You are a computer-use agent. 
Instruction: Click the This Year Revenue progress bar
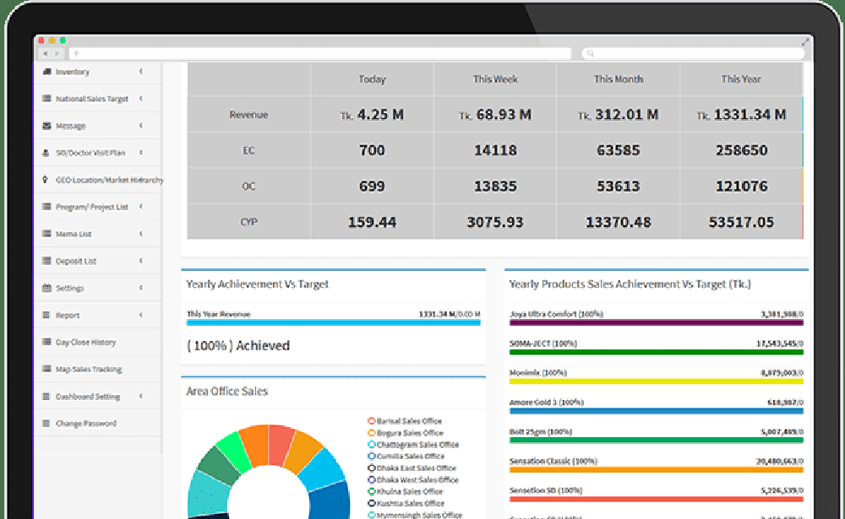tap(334, 322)
